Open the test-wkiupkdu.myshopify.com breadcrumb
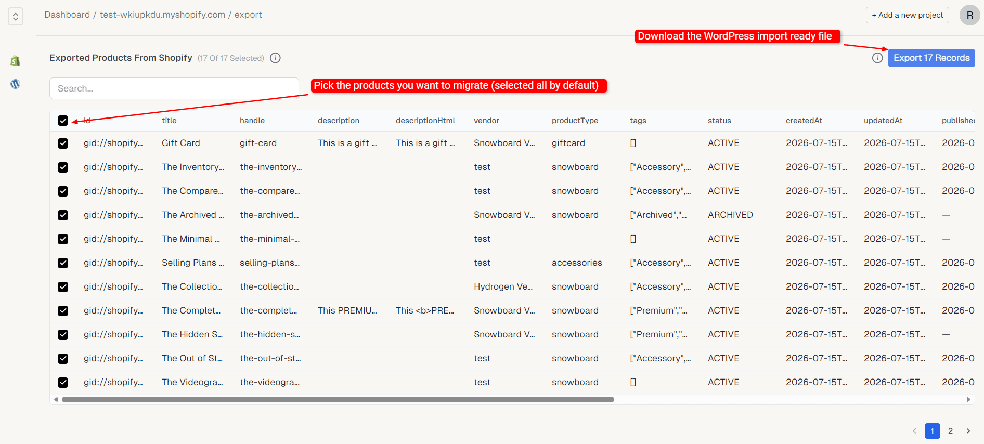984x444 pixels. click(x=162, y=15)
